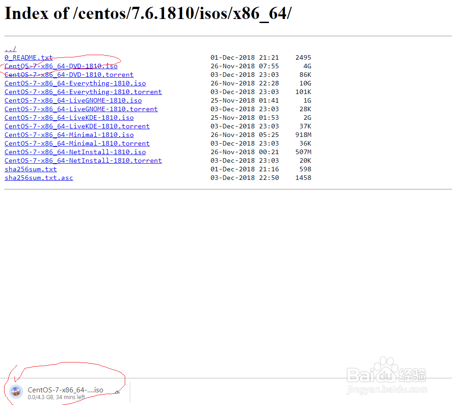
Task: Download CentOS-7-x86_64-NetInstall-1810.iso
Action: click(x=75, y=152)
